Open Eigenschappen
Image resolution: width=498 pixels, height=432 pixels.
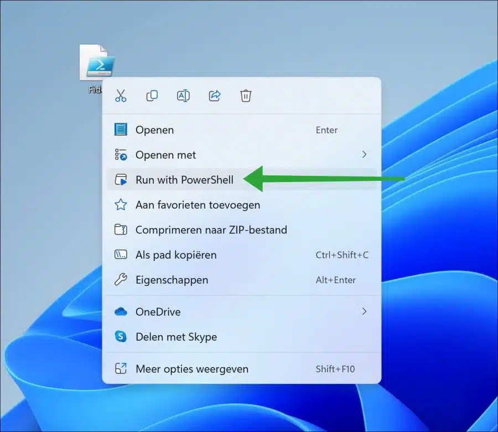click(242, 280)
